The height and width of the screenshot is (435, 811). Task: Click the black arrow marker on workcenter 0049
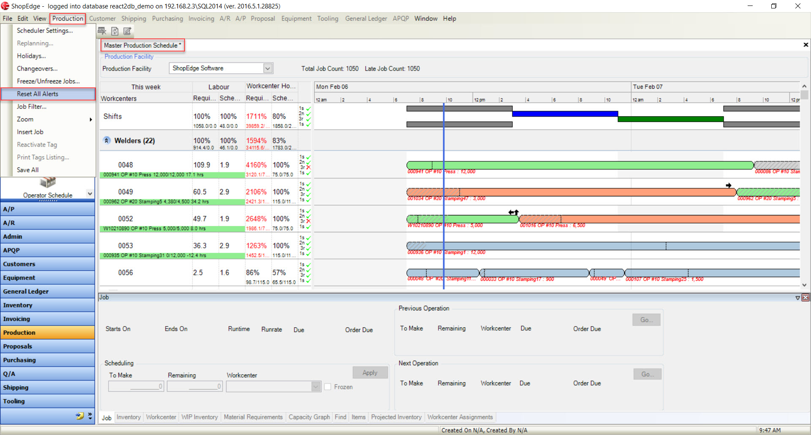[x=729, y=185]
